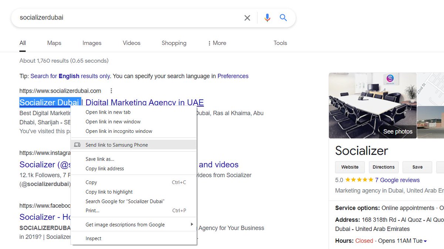Click the device icon beside Send link to Samsung Phone
444x249 pixels.
[x=77, y=145]
